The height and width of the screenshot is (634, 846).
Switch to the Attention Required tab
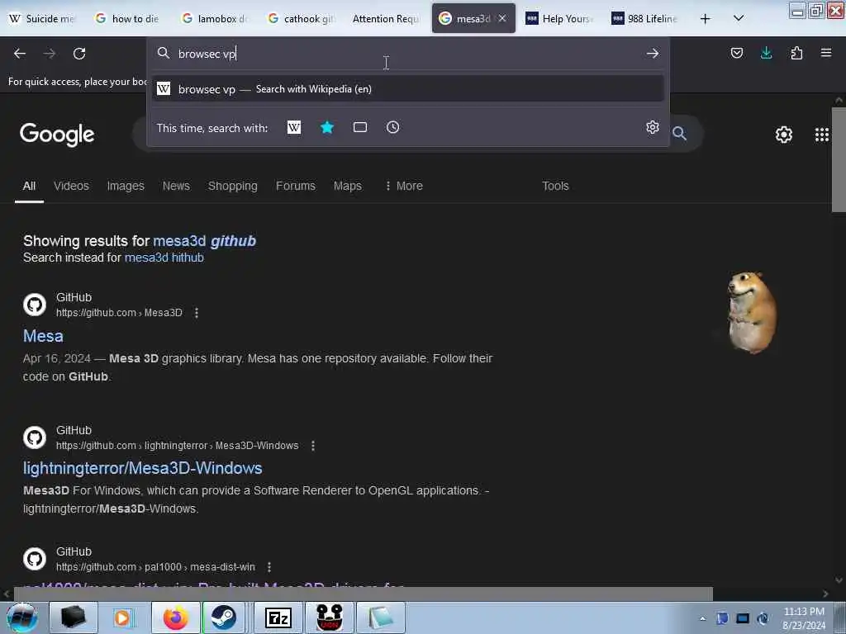385,19
